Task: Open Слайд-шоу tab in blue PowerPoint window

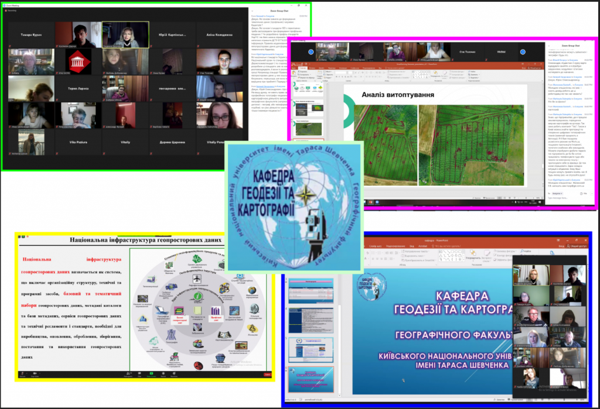Action: click(376, 246)
